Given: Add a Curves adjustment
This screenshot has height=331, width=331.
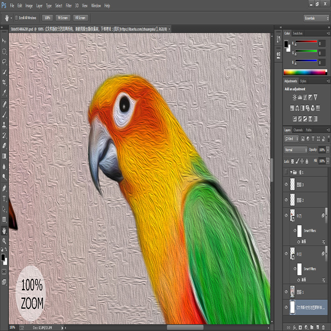Looking at the screenshot, I should coord(305,97).
